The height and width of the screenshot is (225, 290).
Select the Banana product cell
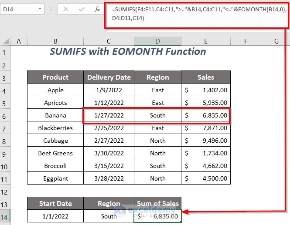point(55,115)
